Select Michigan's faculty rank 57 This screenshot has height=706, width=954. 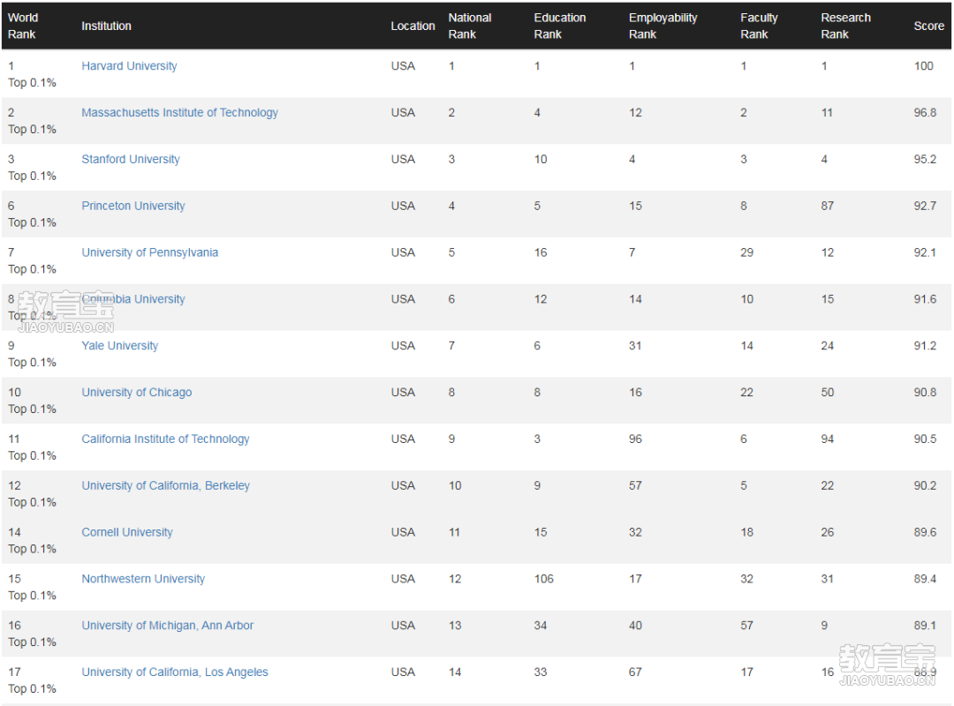pyautogui.click(x=746, y=625)
